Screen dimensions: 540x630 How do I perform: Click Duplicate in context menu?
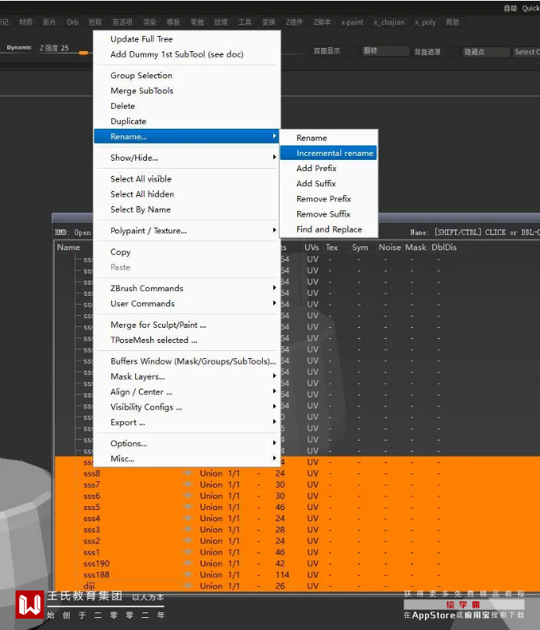186,122
